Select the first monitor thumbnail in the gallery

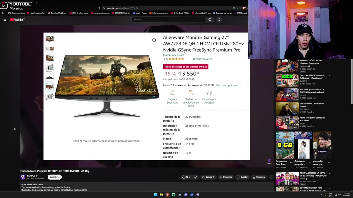50,39
